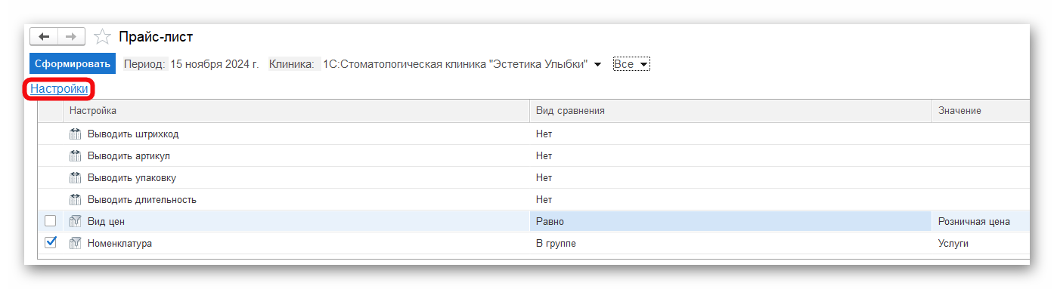Screen dimensions: 1054x289
Task: Click the Услуги value cell
Action: pos(981,244)
